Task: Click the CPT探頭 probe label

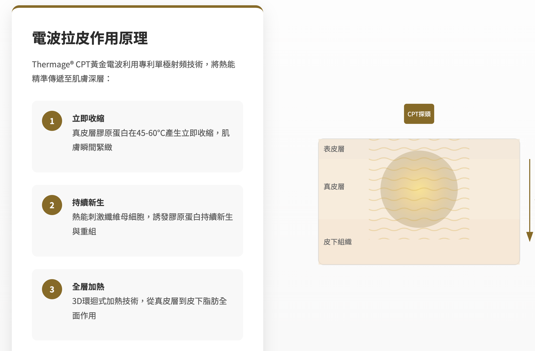Action: point(419,114)
